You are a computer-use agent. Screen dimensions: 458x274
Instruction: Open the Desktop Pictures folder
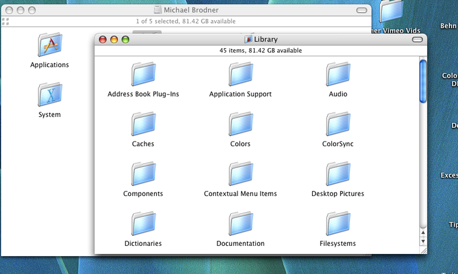338,174
